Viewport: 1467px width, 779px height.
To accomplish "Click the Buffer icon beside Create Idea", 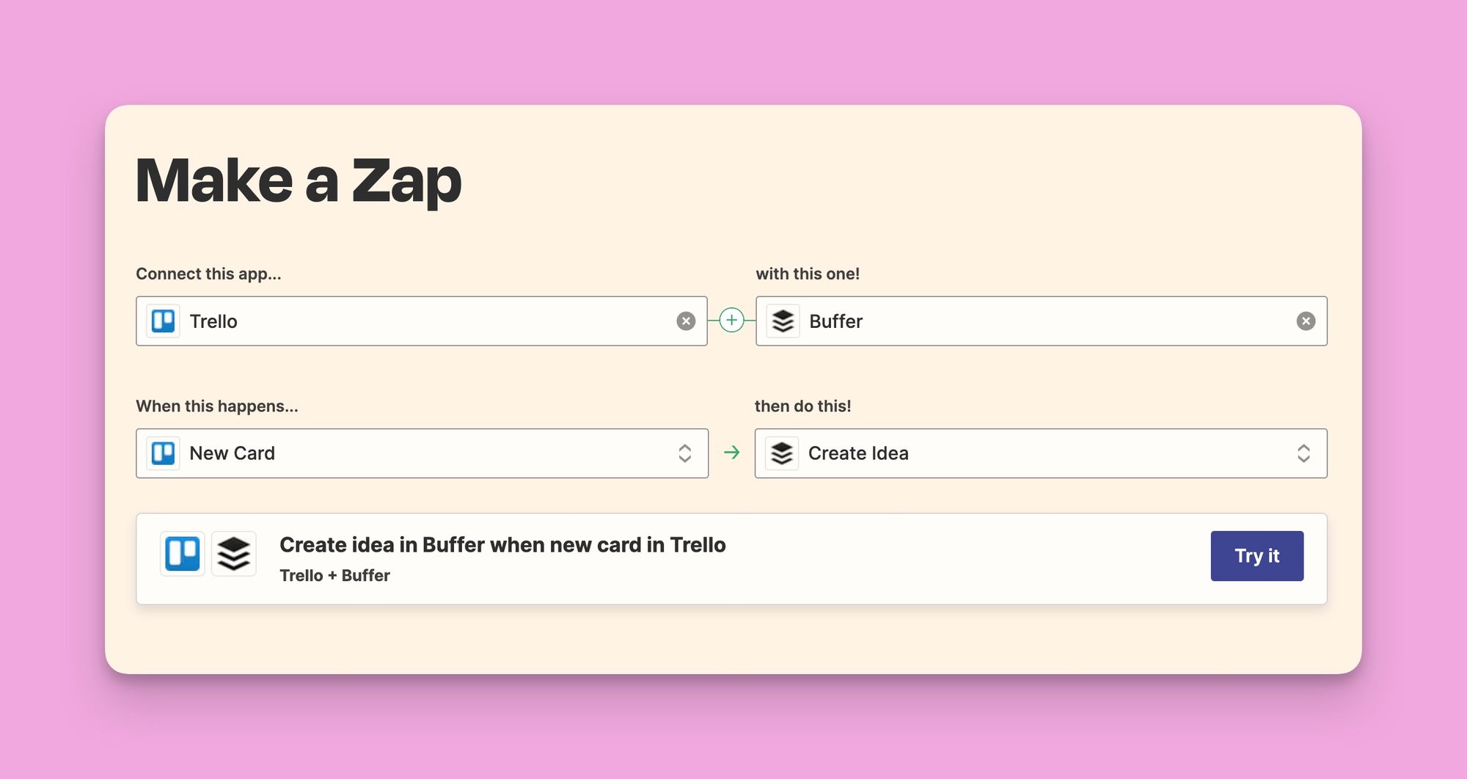I will 782,453.
